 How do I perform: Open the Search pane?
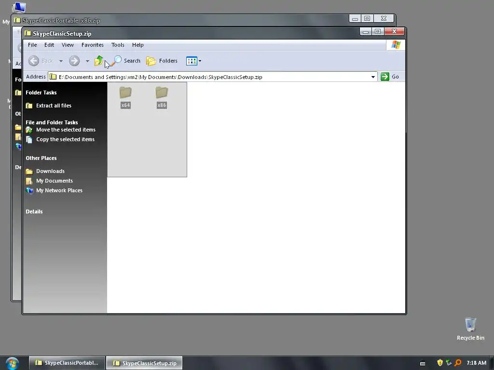[126, 61]
